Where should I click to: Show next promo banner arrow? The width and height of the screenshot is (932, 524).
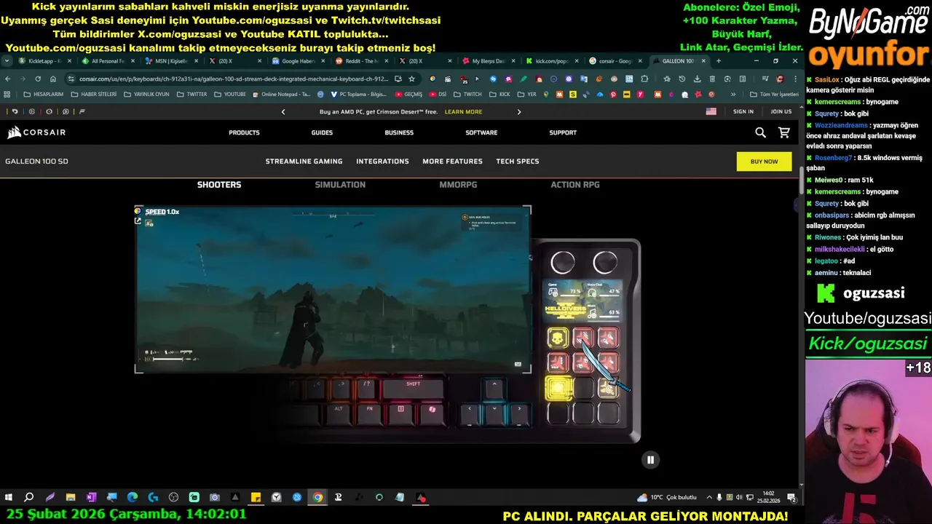(519, 111)
